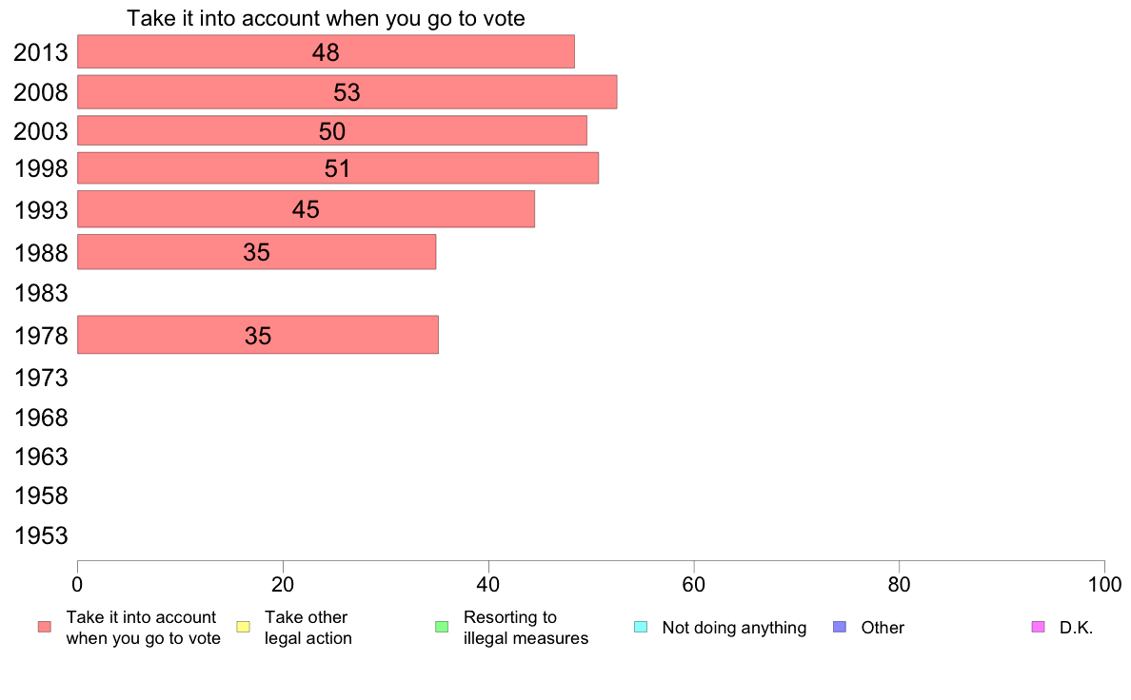Click the magenta D.K. legend swatch
This screenshot has width=1131, height=700.
(1038, 627)
